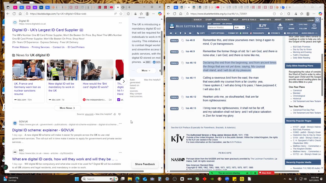This screenshot has width=326, height=183.
Task: Toggle Paragraph format option
Action: coord(257,33)
